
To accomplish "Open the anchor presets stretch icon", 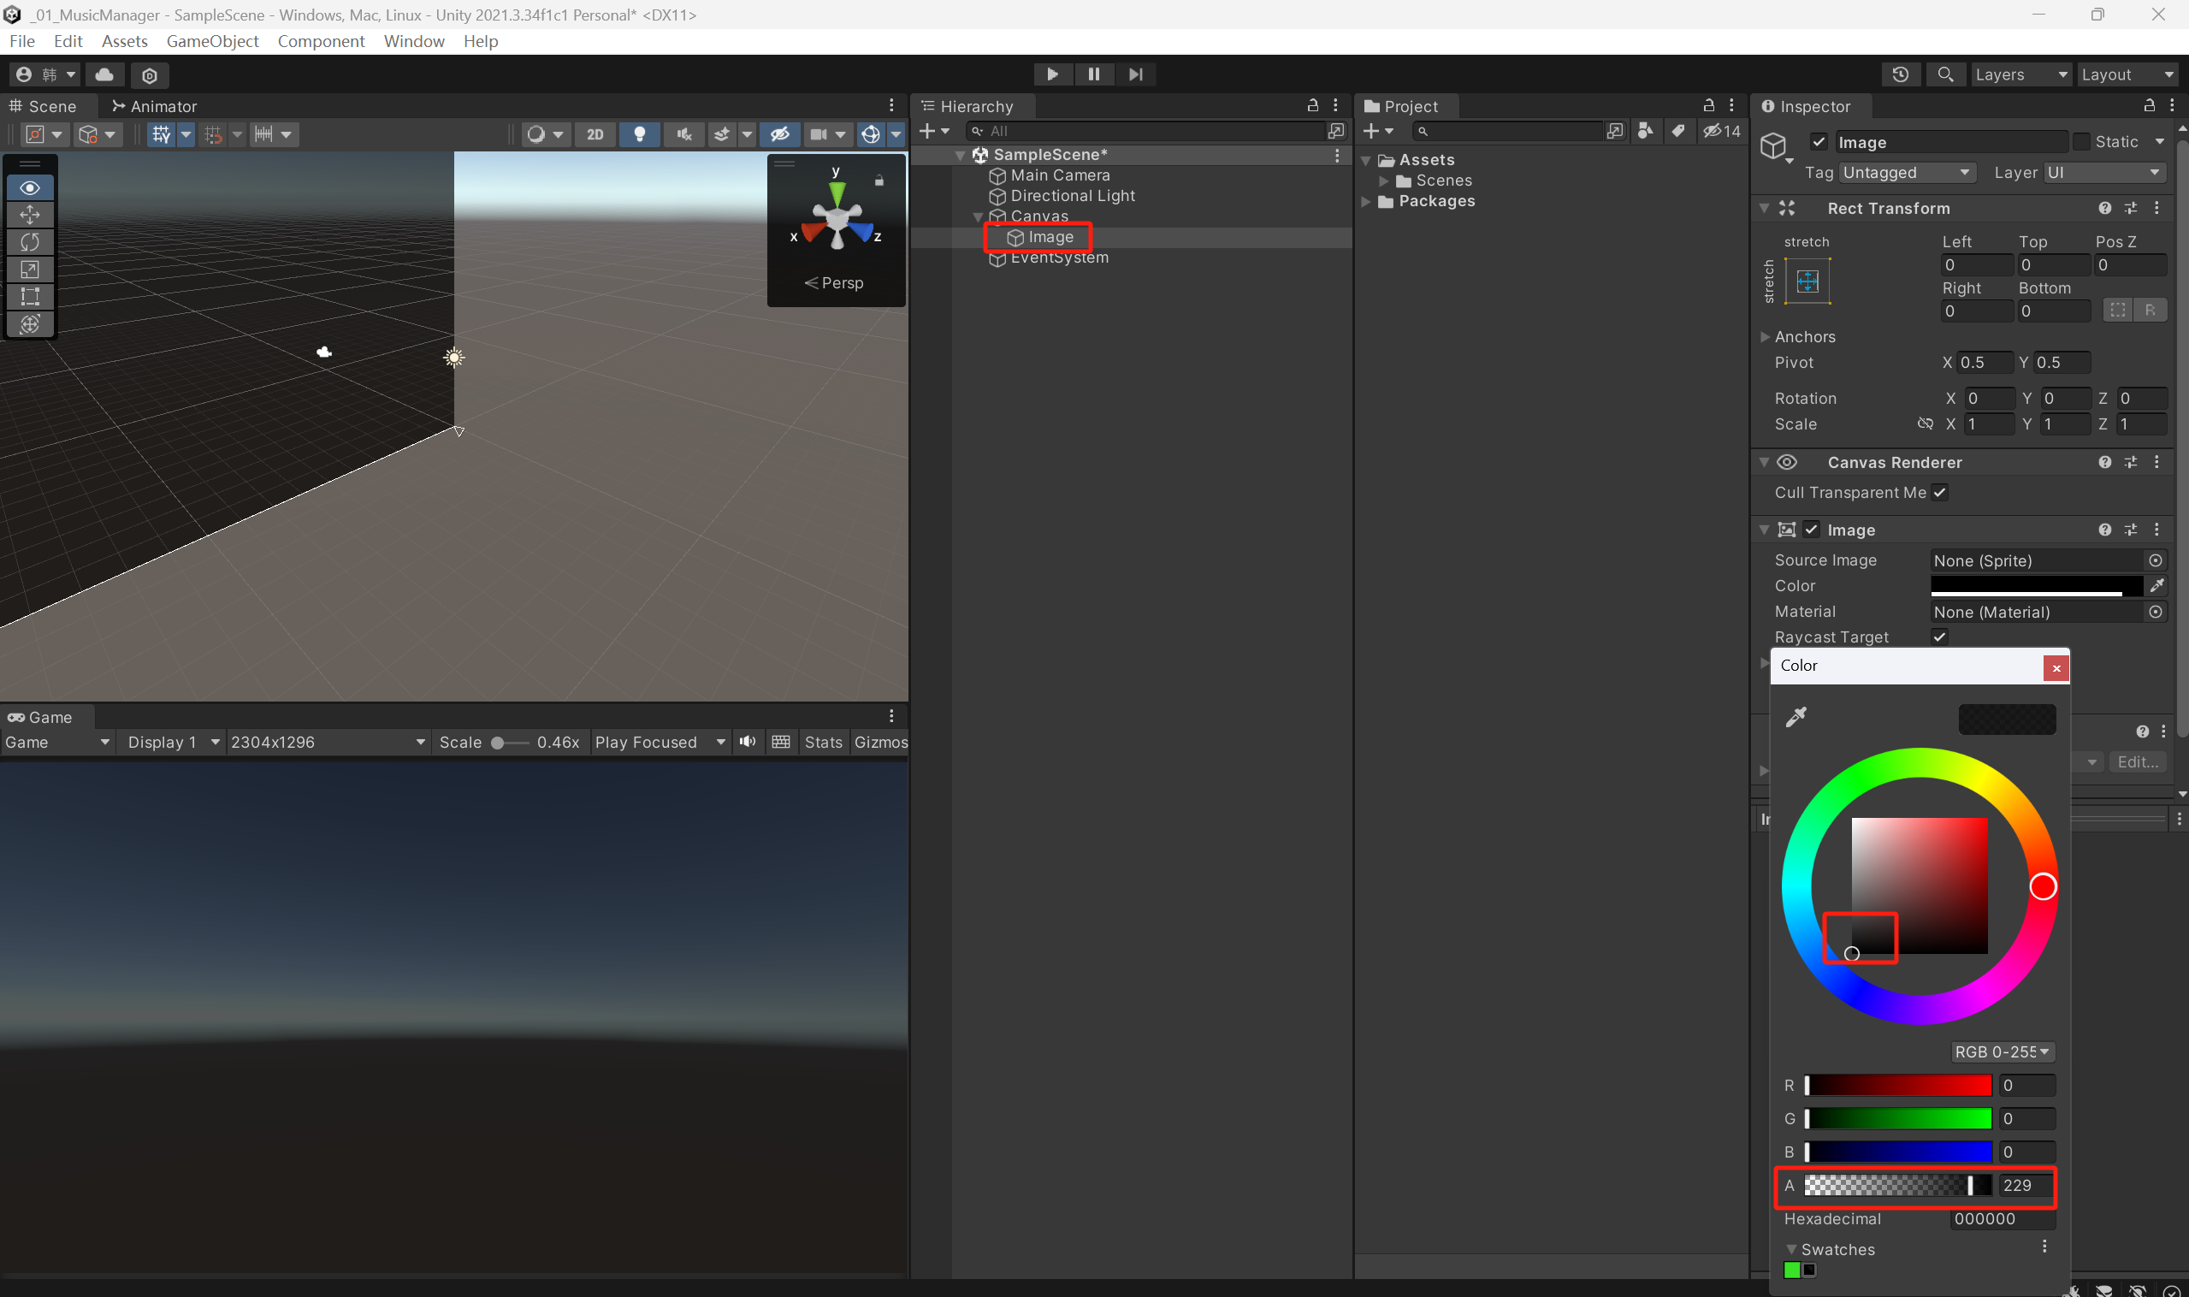I will [1807, 281].
